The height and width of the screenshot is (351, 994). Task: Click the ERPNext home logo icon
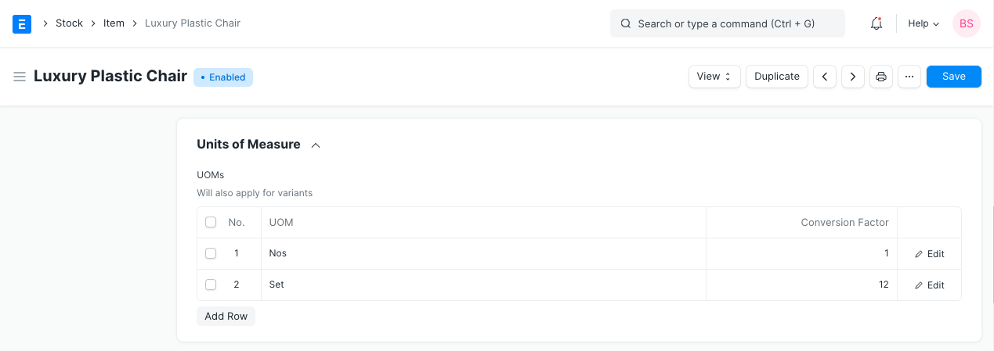point(22,23)
